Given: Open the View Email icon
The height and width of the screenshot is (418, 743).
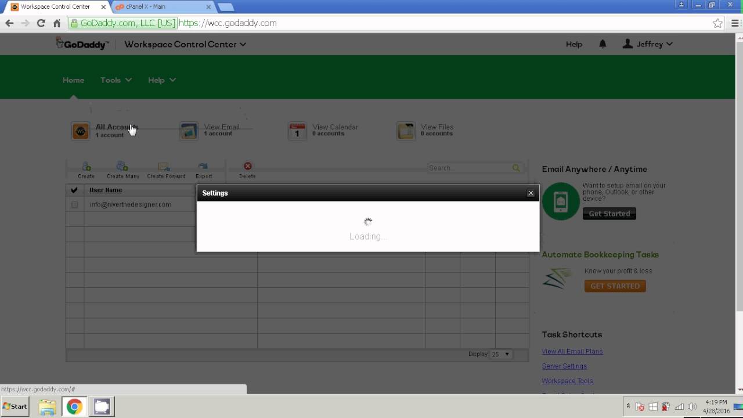Looking at the screenshot, I should click(x=189, y=131).
